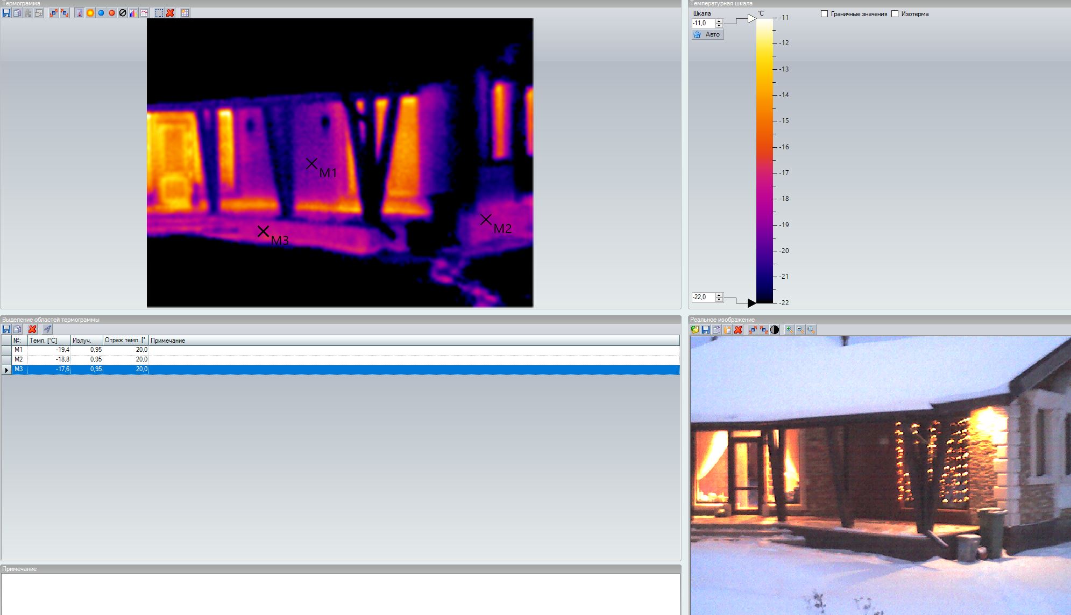Click the white upper limit marker on scale
Image resolution: width=1071 pixels, height=615 pixels.
751,19
